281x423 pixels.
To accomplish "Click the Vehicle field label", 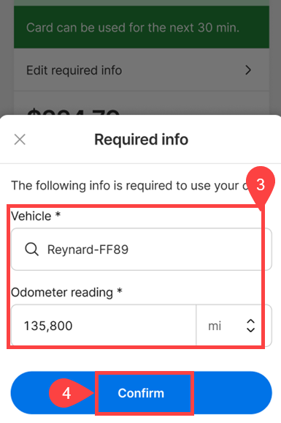I will 36,216.
